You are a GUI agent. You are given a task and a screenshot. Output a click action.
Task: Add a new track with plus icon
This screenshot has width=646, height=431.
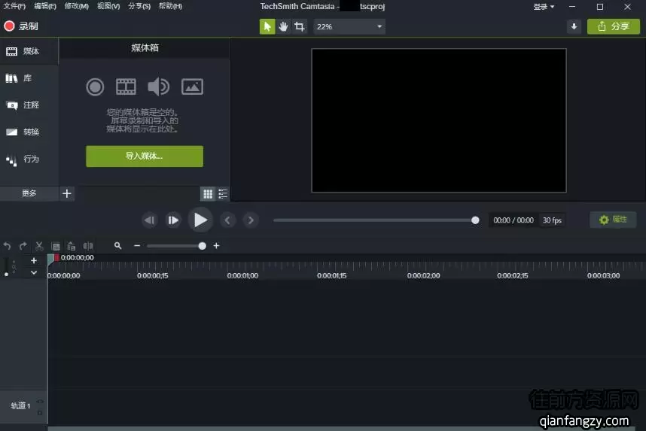pos(34,260)
